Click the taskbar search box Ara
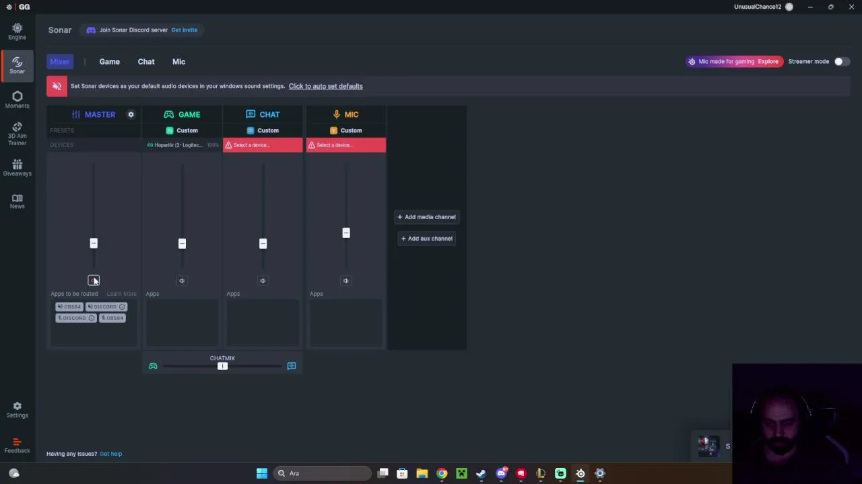862x484 pixels. (323, 473)
